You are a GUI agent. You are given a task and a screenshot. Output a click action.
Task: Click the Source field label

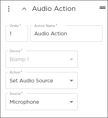coord(16,94)
